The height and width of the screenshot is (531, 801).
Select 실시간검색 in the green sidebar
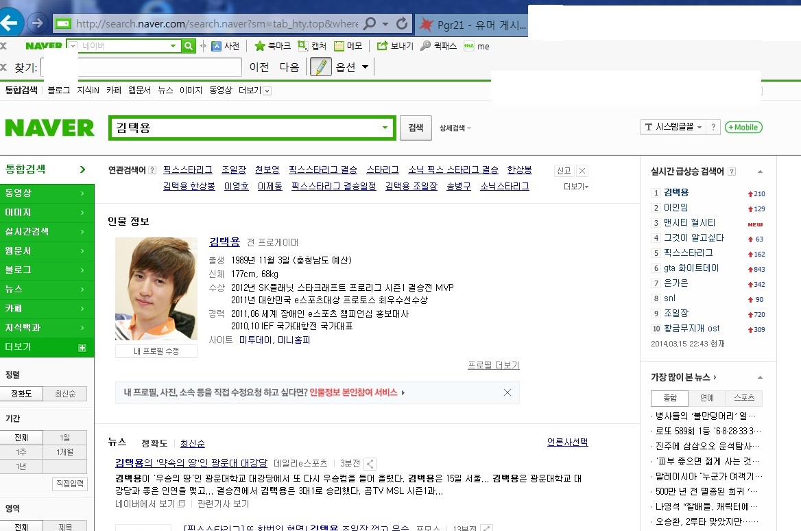click(x=47, y=231)
